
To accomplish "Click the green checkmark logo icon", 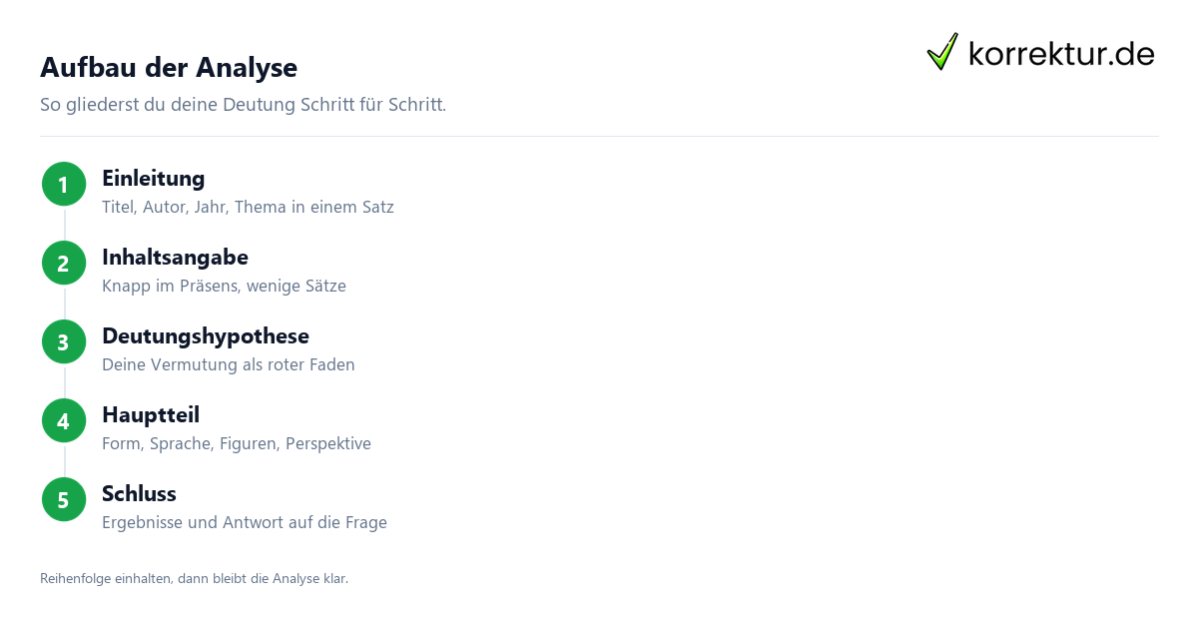I will point(942,52).
